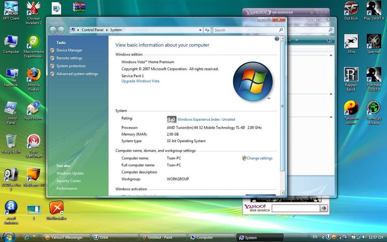Switch to Computer taskbar button
387x242 pixels.
pos(212,237)
